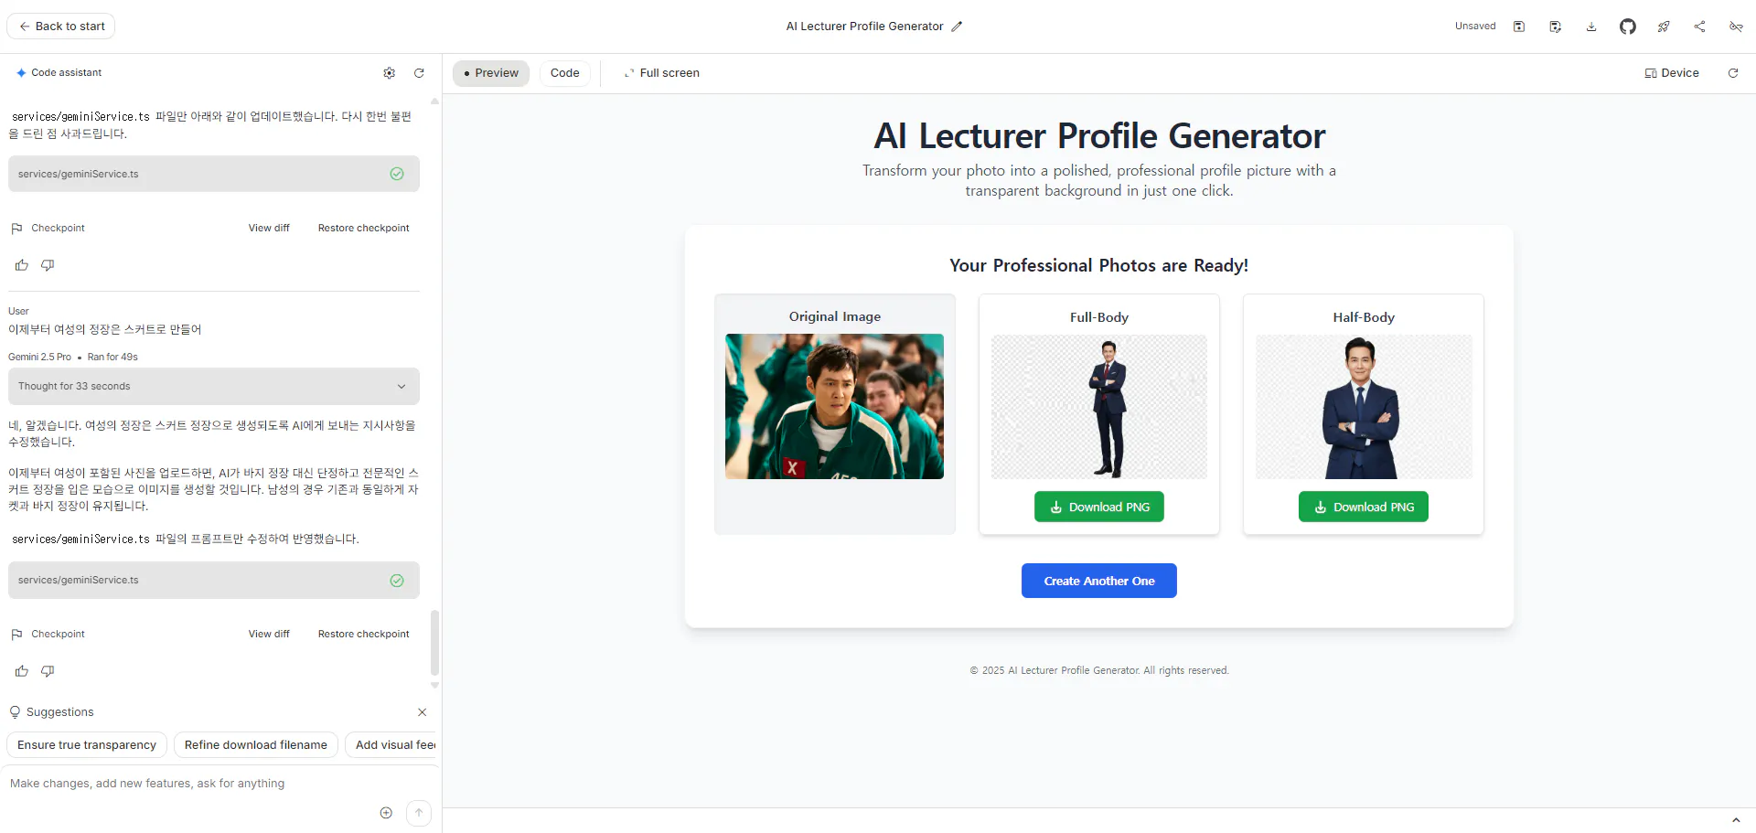The image size is (1756, 833).
Task: Toggle the Device preview mode
Action: [x=1672, y=73]
